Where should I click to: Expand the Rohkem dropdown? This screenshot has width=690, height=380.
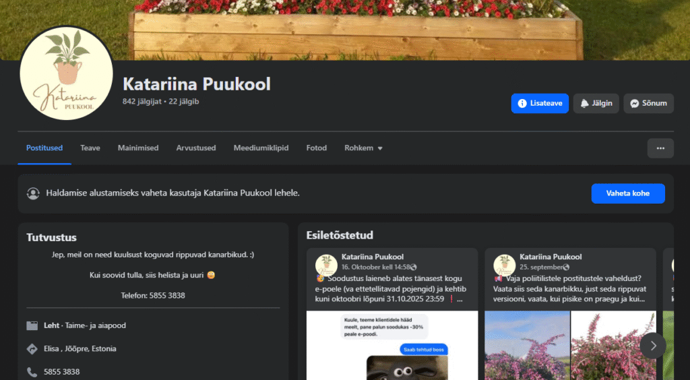point(363,148)
